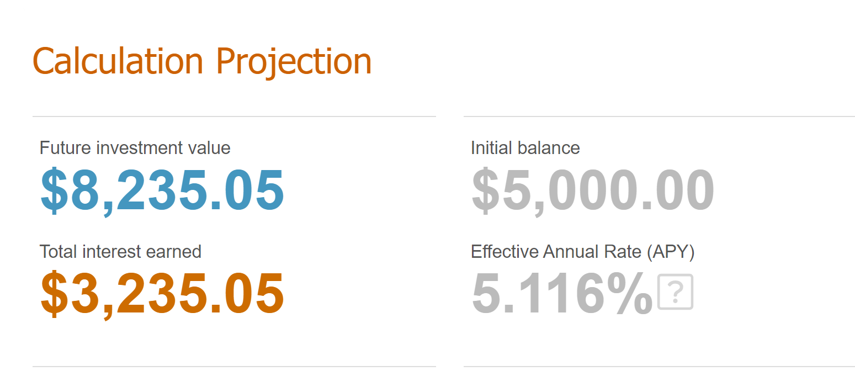
Task: Click the dollar sign of orange interest amount
Action: click(55, 294)
